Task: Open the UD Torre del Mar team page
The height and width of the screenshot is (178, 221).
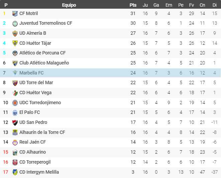Action: tap(36, 82)
